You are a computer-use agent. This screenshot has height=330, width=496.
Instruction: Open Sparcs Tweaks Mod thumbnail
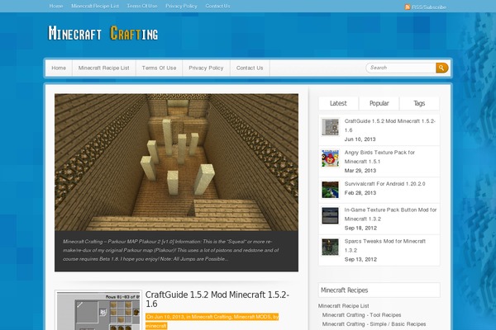click(x=330, y=247)
